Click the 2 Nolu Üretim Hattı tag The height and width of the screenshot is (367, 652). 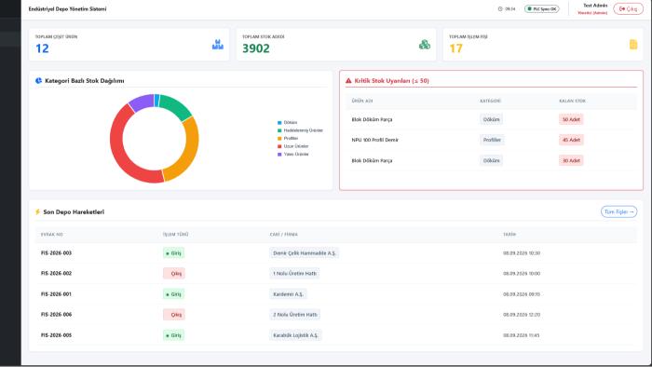(295, 315)
